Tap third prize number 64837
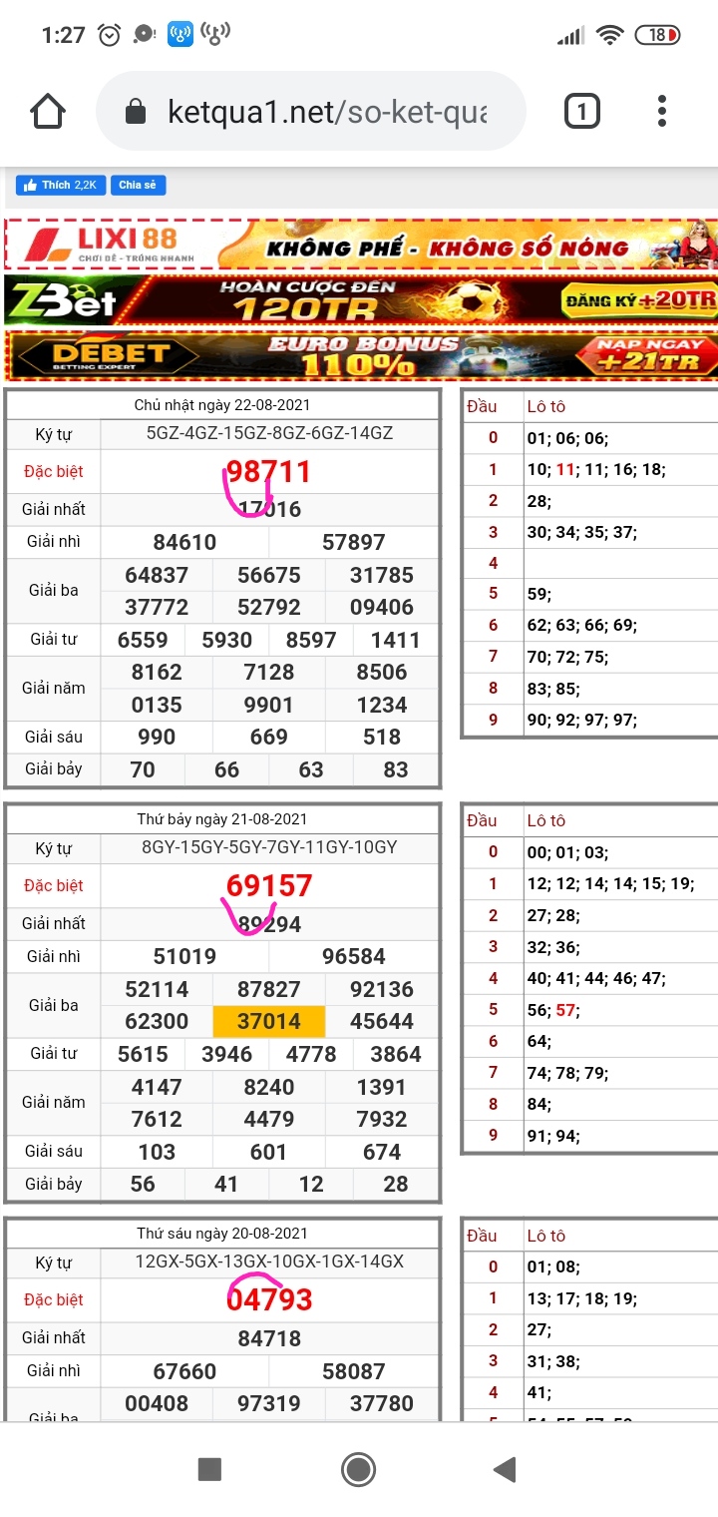The image size is (718, 1517). pos(157,575)
